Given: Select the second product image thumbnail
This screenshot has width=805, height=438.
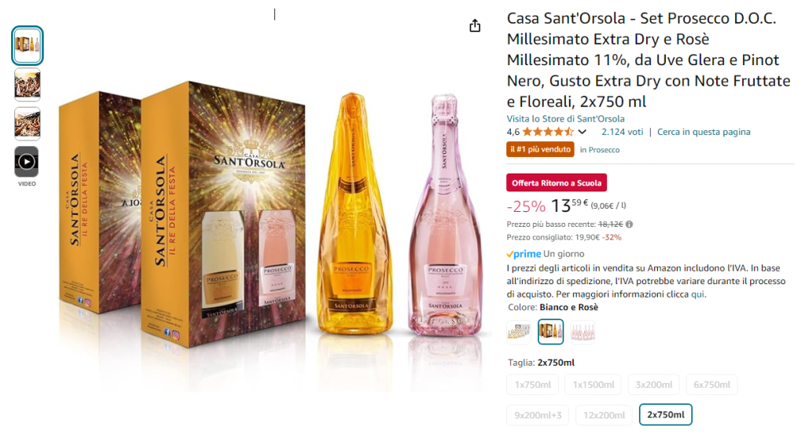Looking at the screenshot, I should tap(28, 85).
